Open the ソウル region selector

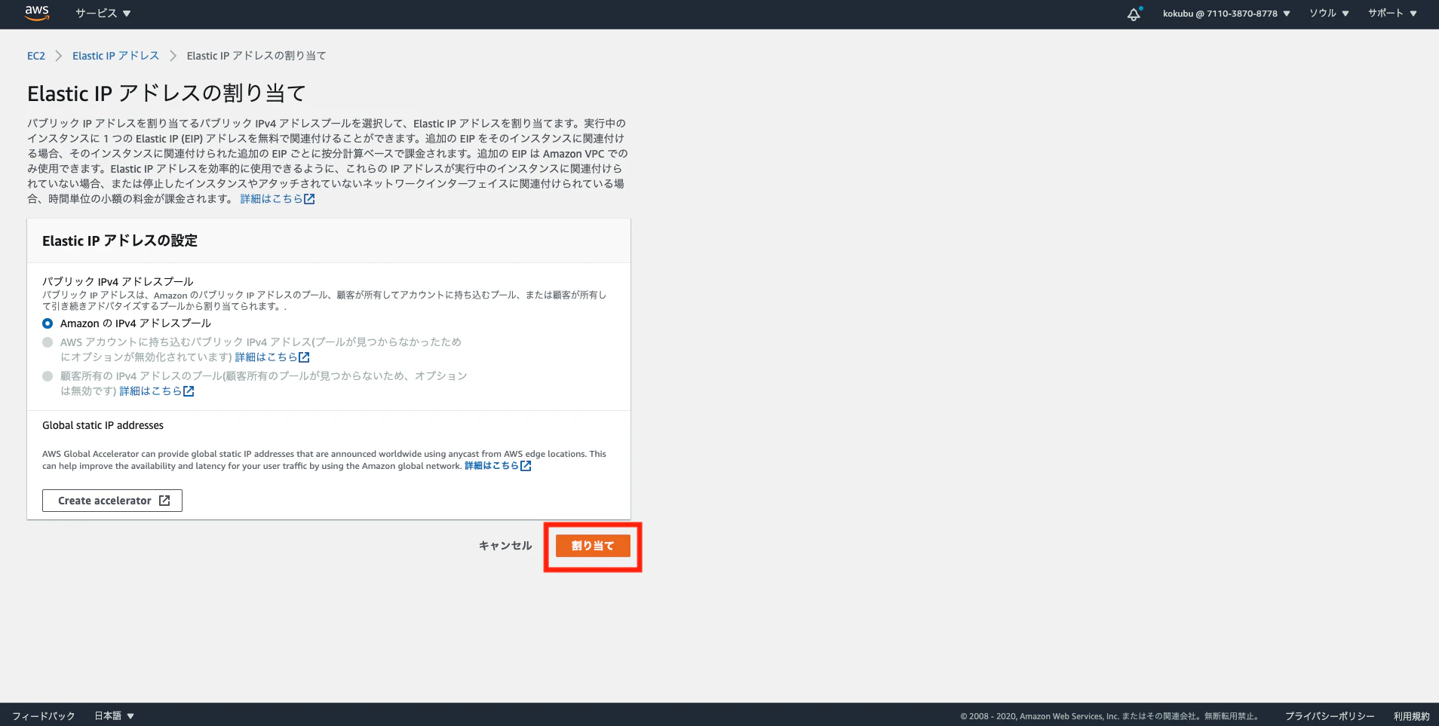tap(1329, 14)
